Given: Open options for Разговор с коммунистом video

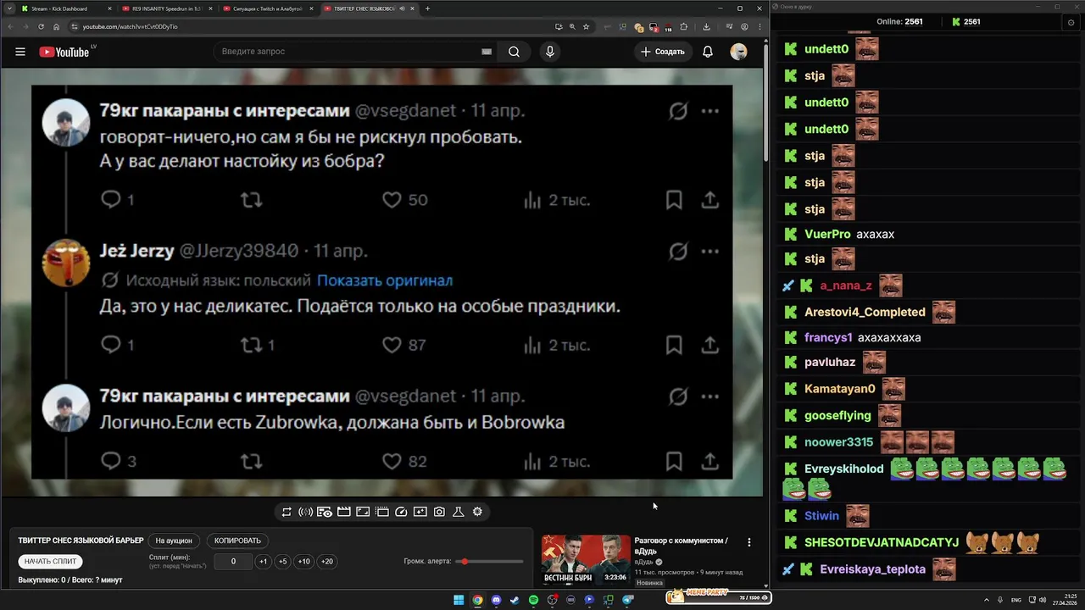Looking at the screenshot, I should [748, 542].
